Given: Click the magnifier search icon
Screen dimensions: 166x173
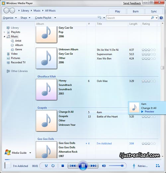Looking at the screenshot, I should coord(152,18).
